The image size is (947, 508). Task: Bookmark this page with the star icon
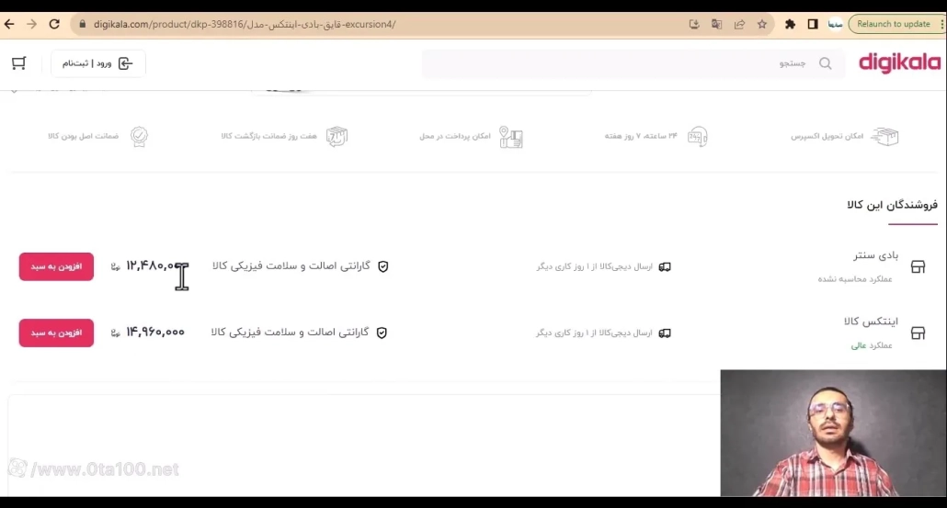click(x=762, y=24)
